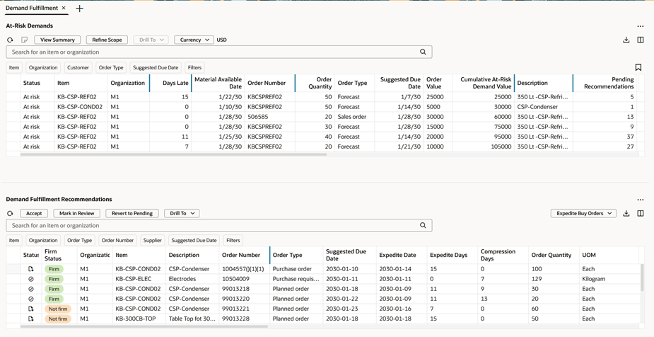
Task: Click the bookmark saved-search icon
Action: (638, 67)
